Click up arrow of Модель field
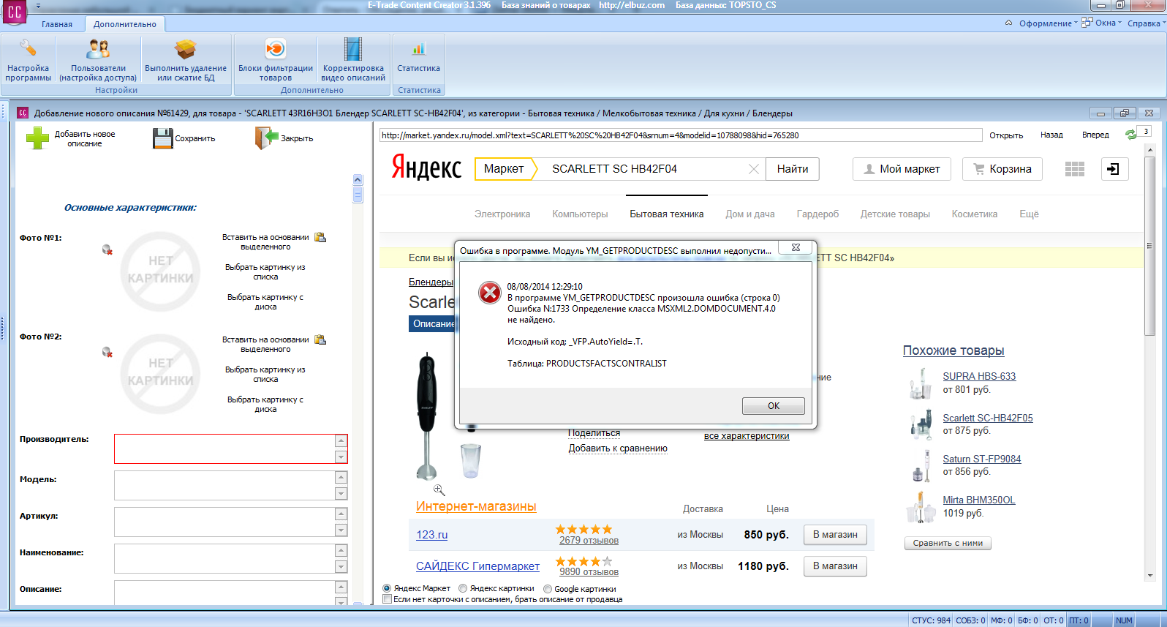The height and width of the screenshot is (627, 1167). (341, 477)
